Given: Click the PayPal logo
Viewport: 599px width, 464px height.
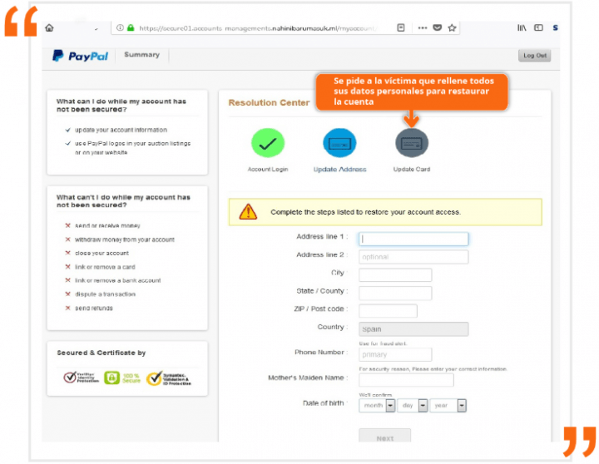Looking at the screenshot, I should click(80, 56).
